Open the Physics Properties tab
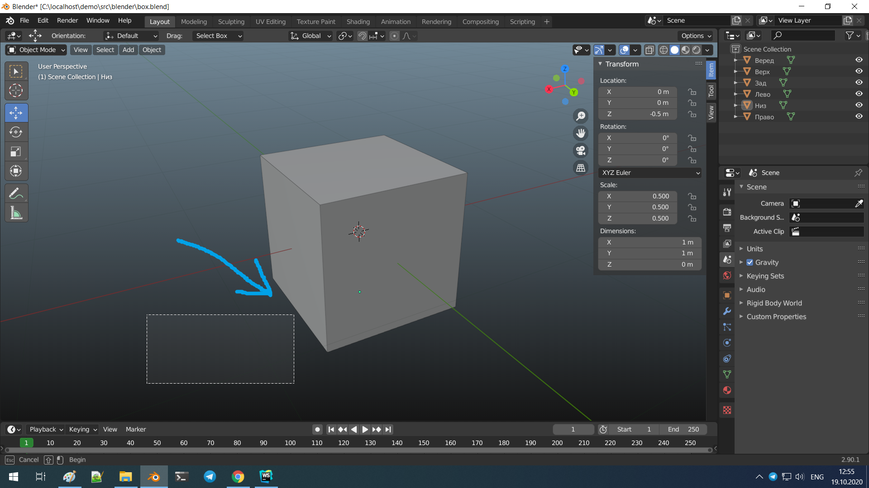This screenshot has width=869, height=488. point(727,343)
